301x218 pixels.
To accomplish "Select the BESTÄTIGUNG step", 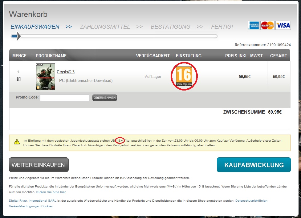I will point(170,27).
